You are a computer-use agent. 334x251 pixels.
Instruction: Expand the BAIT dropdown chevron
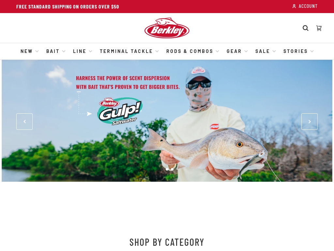pyautogui.click(x=64, y=51)
